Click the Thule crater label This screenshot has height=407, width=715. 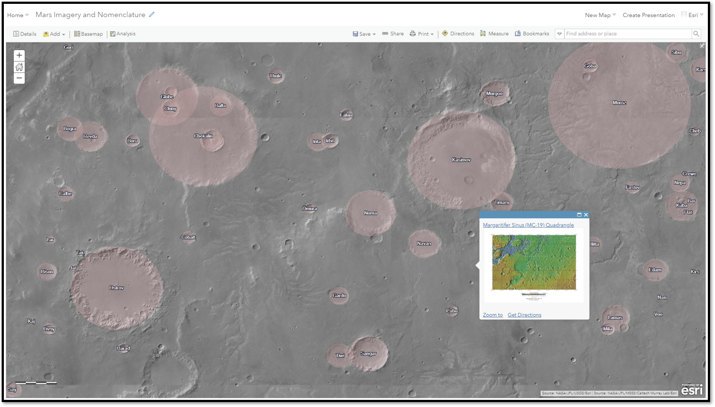coord(276,76)
